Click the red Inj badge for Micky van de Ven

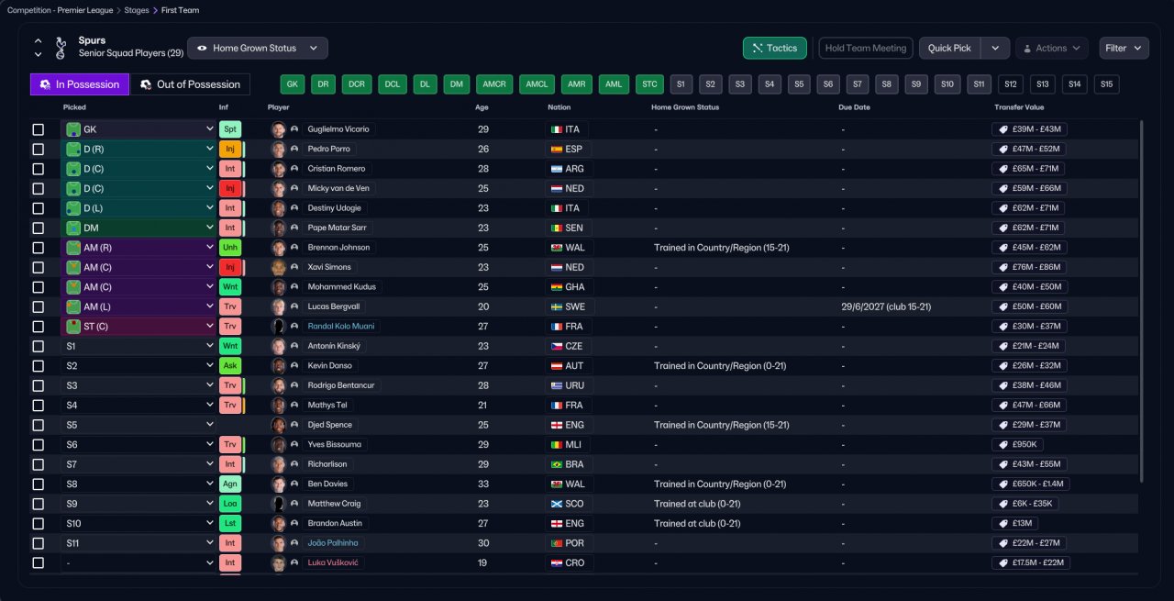pyautogui.click(x=229, y=188)
